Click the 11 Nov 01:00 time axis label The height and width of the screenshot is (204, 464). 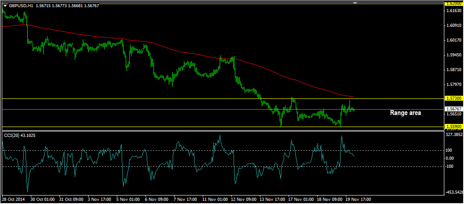pos(215,200)
